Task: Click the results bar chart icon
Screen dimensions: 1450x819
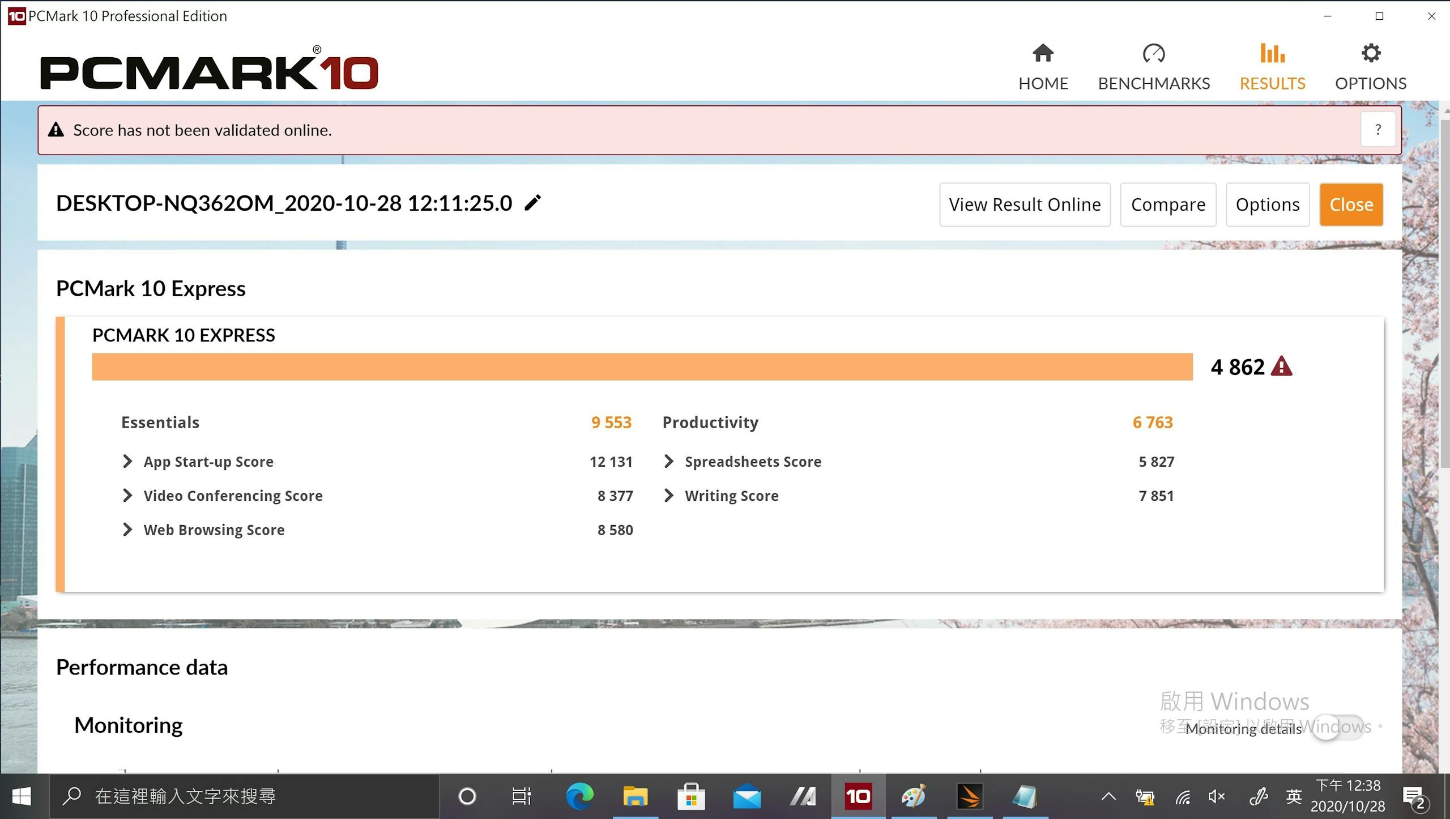Action: tap(1272, 53)
